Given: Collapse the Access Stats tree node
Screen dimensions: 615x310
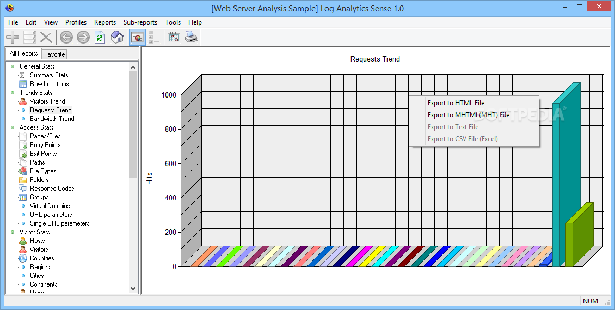Looking at the screenshot, I should [13, 127].
